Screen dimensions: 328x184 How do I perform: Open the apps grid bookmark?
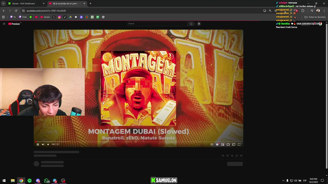click(3, 17)
